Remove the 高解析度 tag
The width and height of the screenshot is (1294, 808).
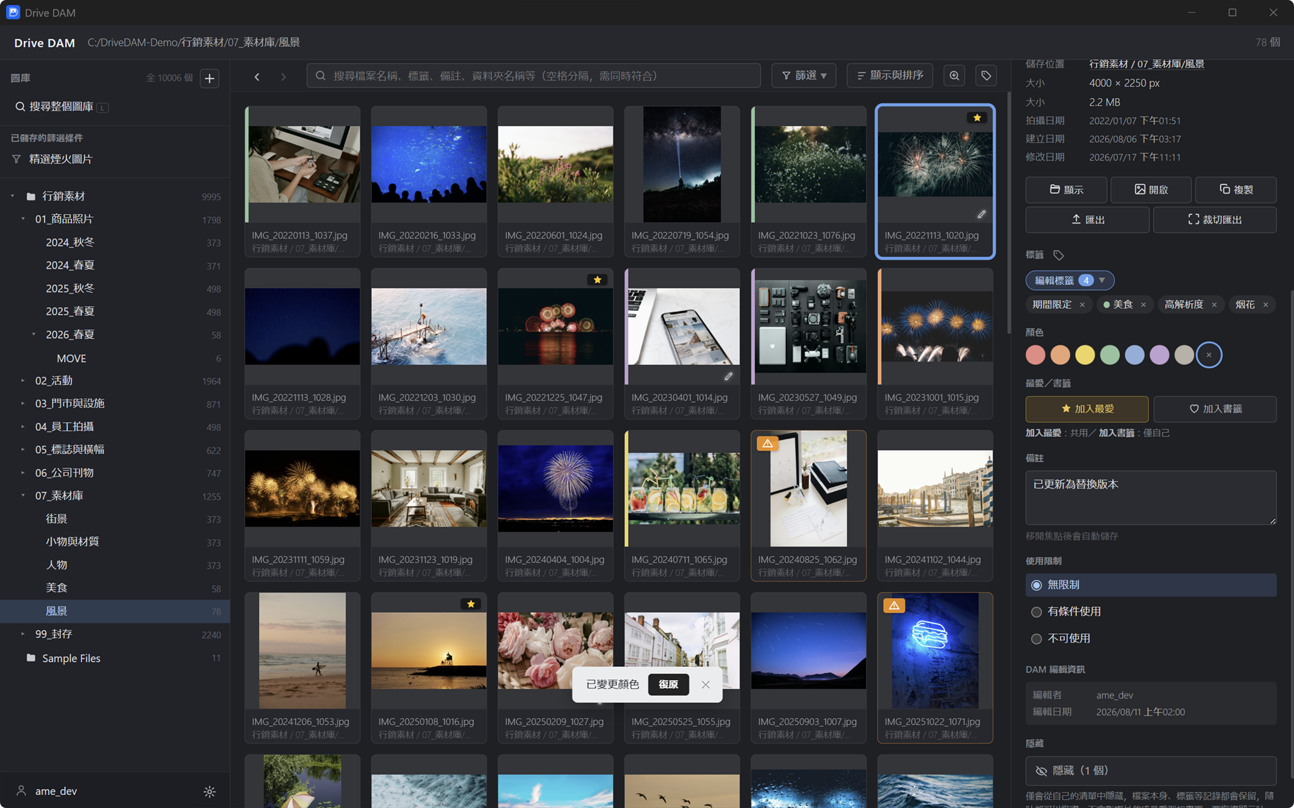(1214, 305)
